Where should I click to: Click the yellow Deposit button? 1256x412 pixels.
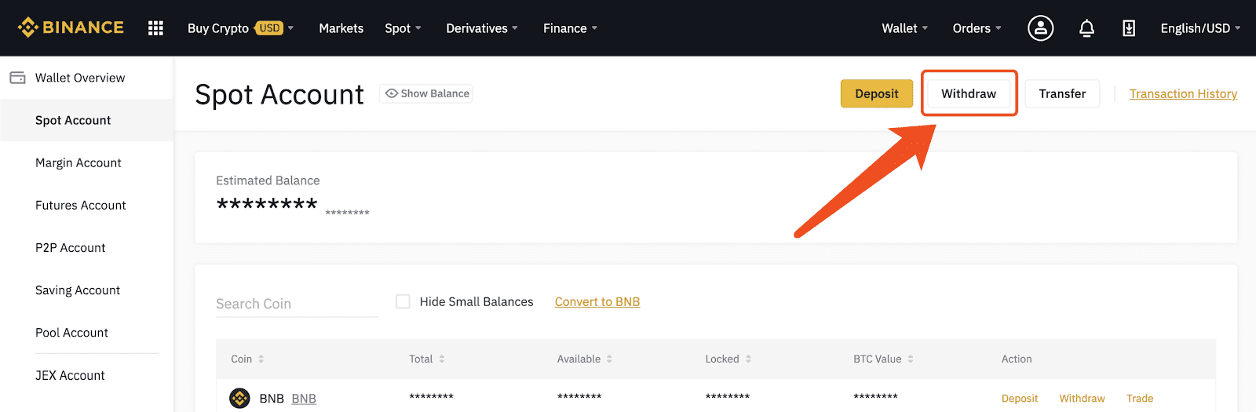pos(877,93)
